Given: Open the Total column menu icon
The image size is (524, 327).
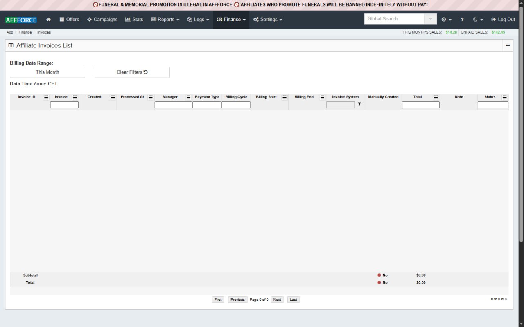Looking at the screenshot, I should (x=436, y=97).
